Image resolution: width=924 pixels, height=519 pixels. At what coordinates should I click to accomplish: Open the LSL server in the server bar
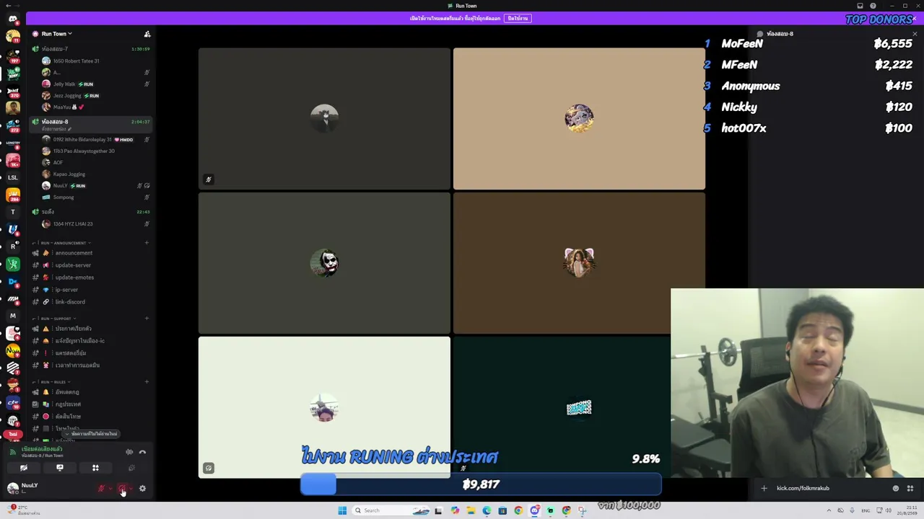13,177
